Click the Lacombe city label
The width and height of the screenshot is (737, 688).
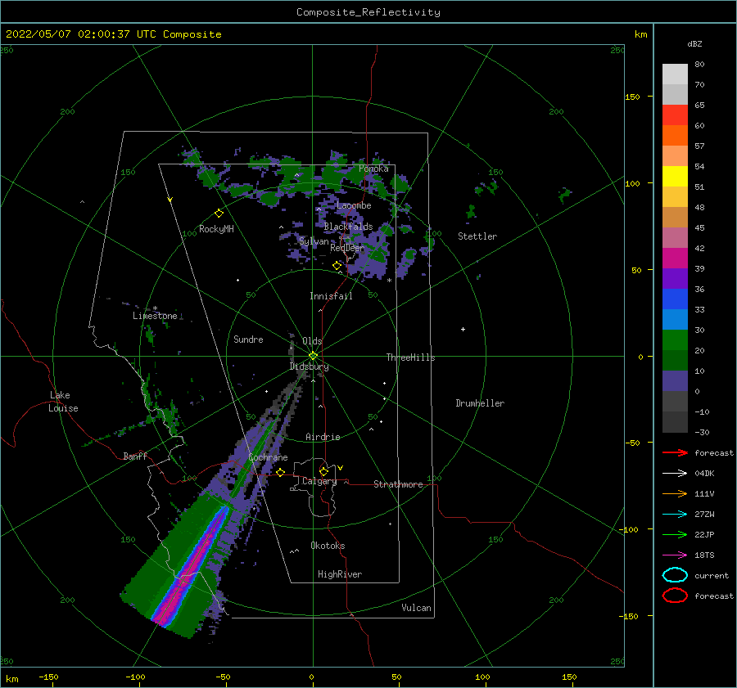click(354, 205)
